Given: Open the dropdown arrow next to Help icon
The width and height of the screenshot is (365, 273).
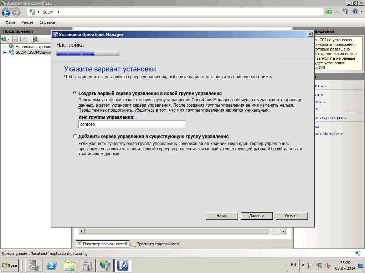Looking at the screenshot, I should point(361,12).
